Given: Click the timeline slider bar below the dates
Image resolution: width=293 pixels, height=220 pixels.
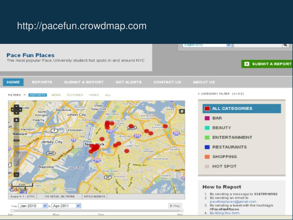Looking at the screenshot, I should pos(97,211).
